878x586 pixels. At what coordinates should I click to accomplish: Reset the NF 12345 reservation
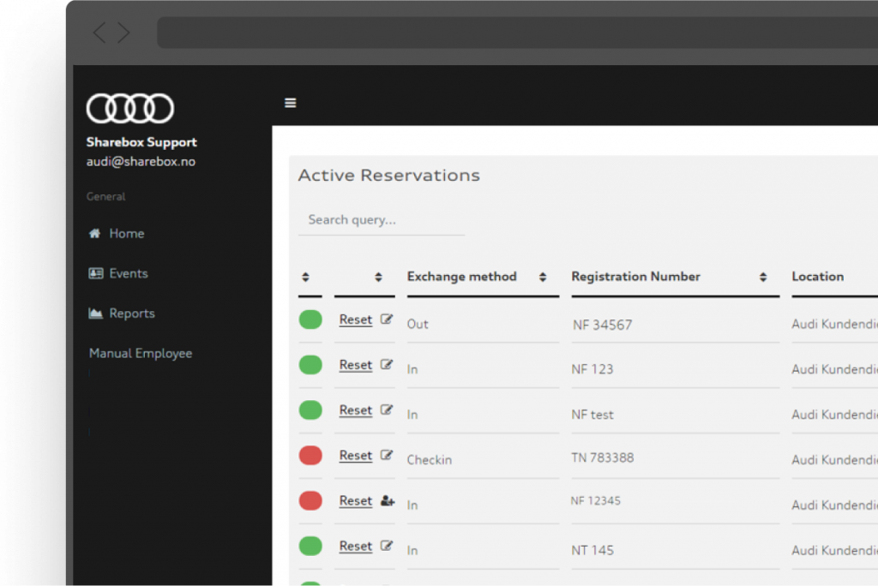[x=356, y=501]
